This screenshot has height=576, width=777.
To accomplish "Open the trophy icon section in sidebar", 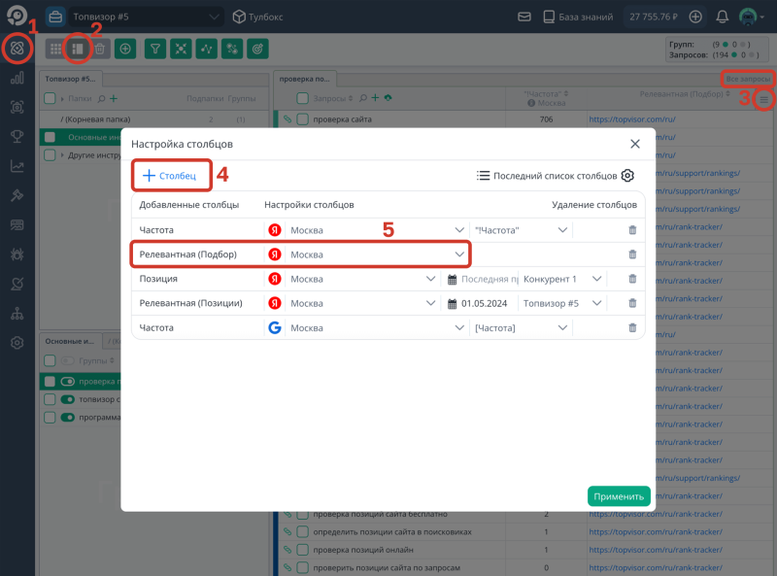I will pyautogui.click(x=17, y=136).
